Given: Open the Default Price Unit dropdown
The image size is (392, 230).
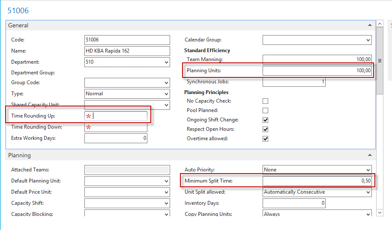Looking at the screenshot, I should (166, 192).
